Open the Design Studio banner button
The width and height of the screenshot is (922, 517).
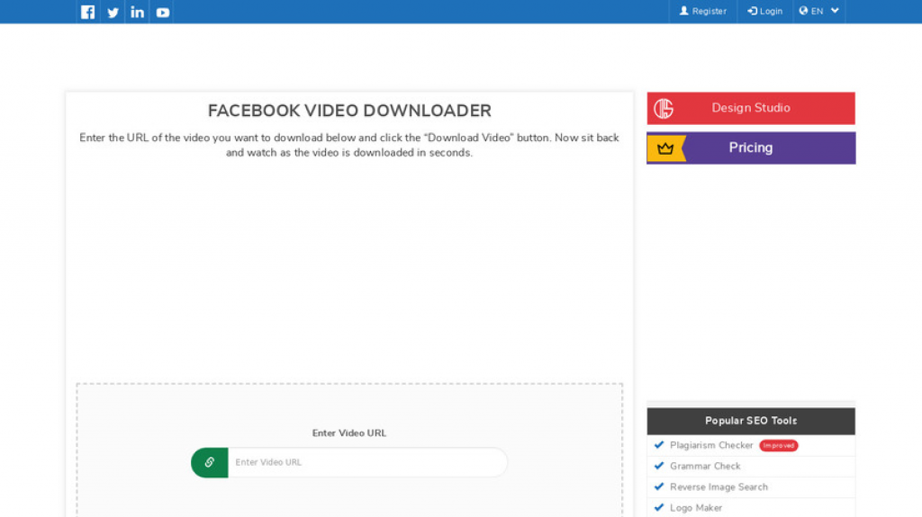[x=751, y=108]
